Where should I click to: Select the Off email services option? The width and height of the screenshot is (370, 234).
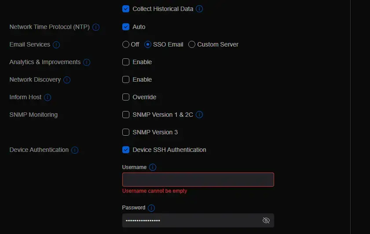[126, 44]
